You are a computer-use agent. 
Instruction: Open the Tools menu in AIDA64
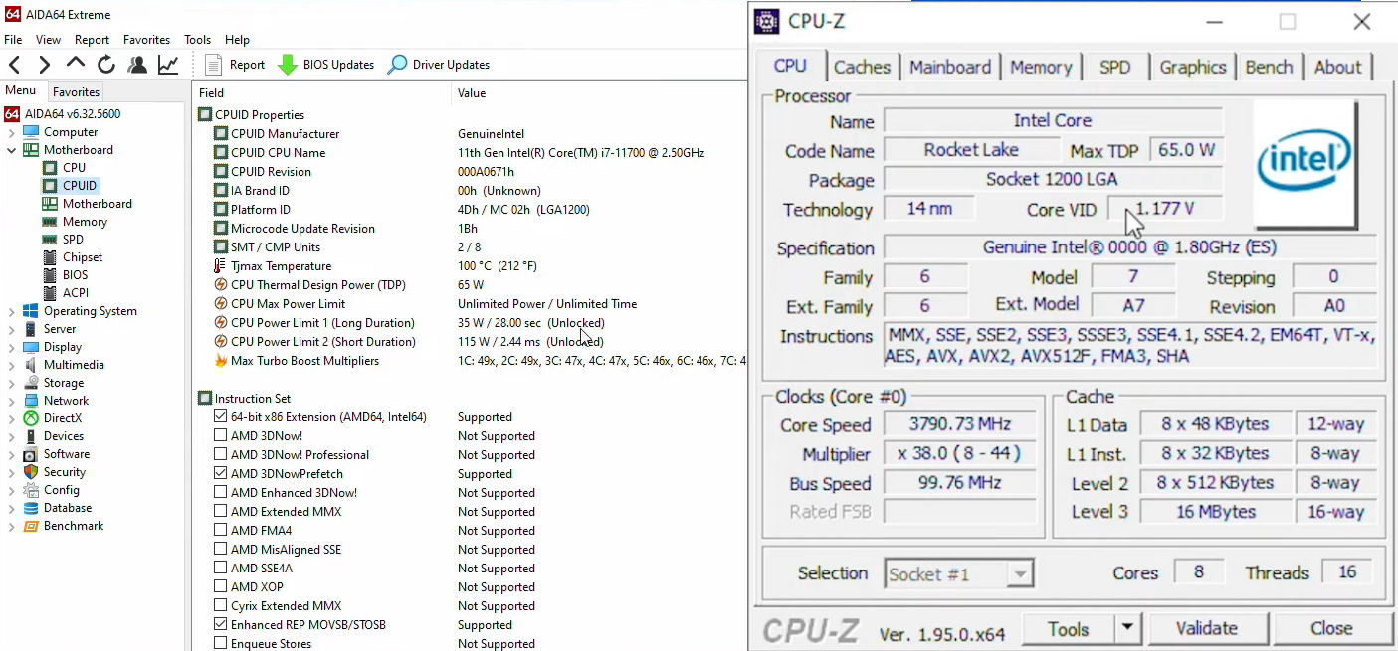tap(197, 39)
